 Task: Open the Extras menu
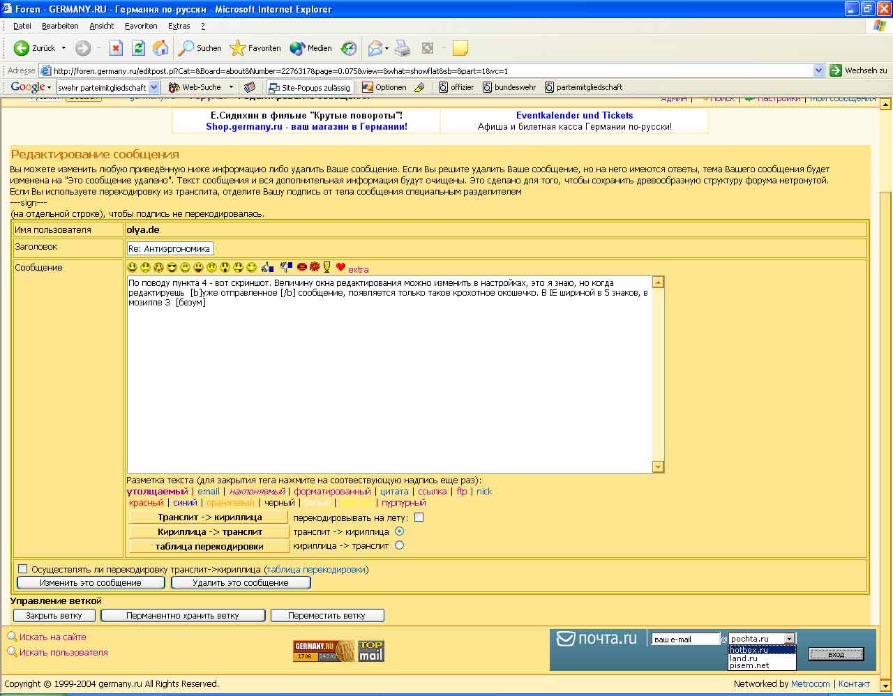click(179, 26)
